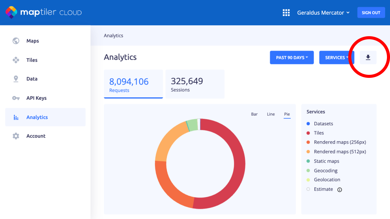Expand the Services dropdown
Viewport: 390px width, 219px height.
336,57
